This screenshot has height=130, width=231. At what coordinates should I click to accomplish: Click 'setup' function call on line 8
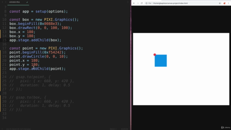point(41,12)
